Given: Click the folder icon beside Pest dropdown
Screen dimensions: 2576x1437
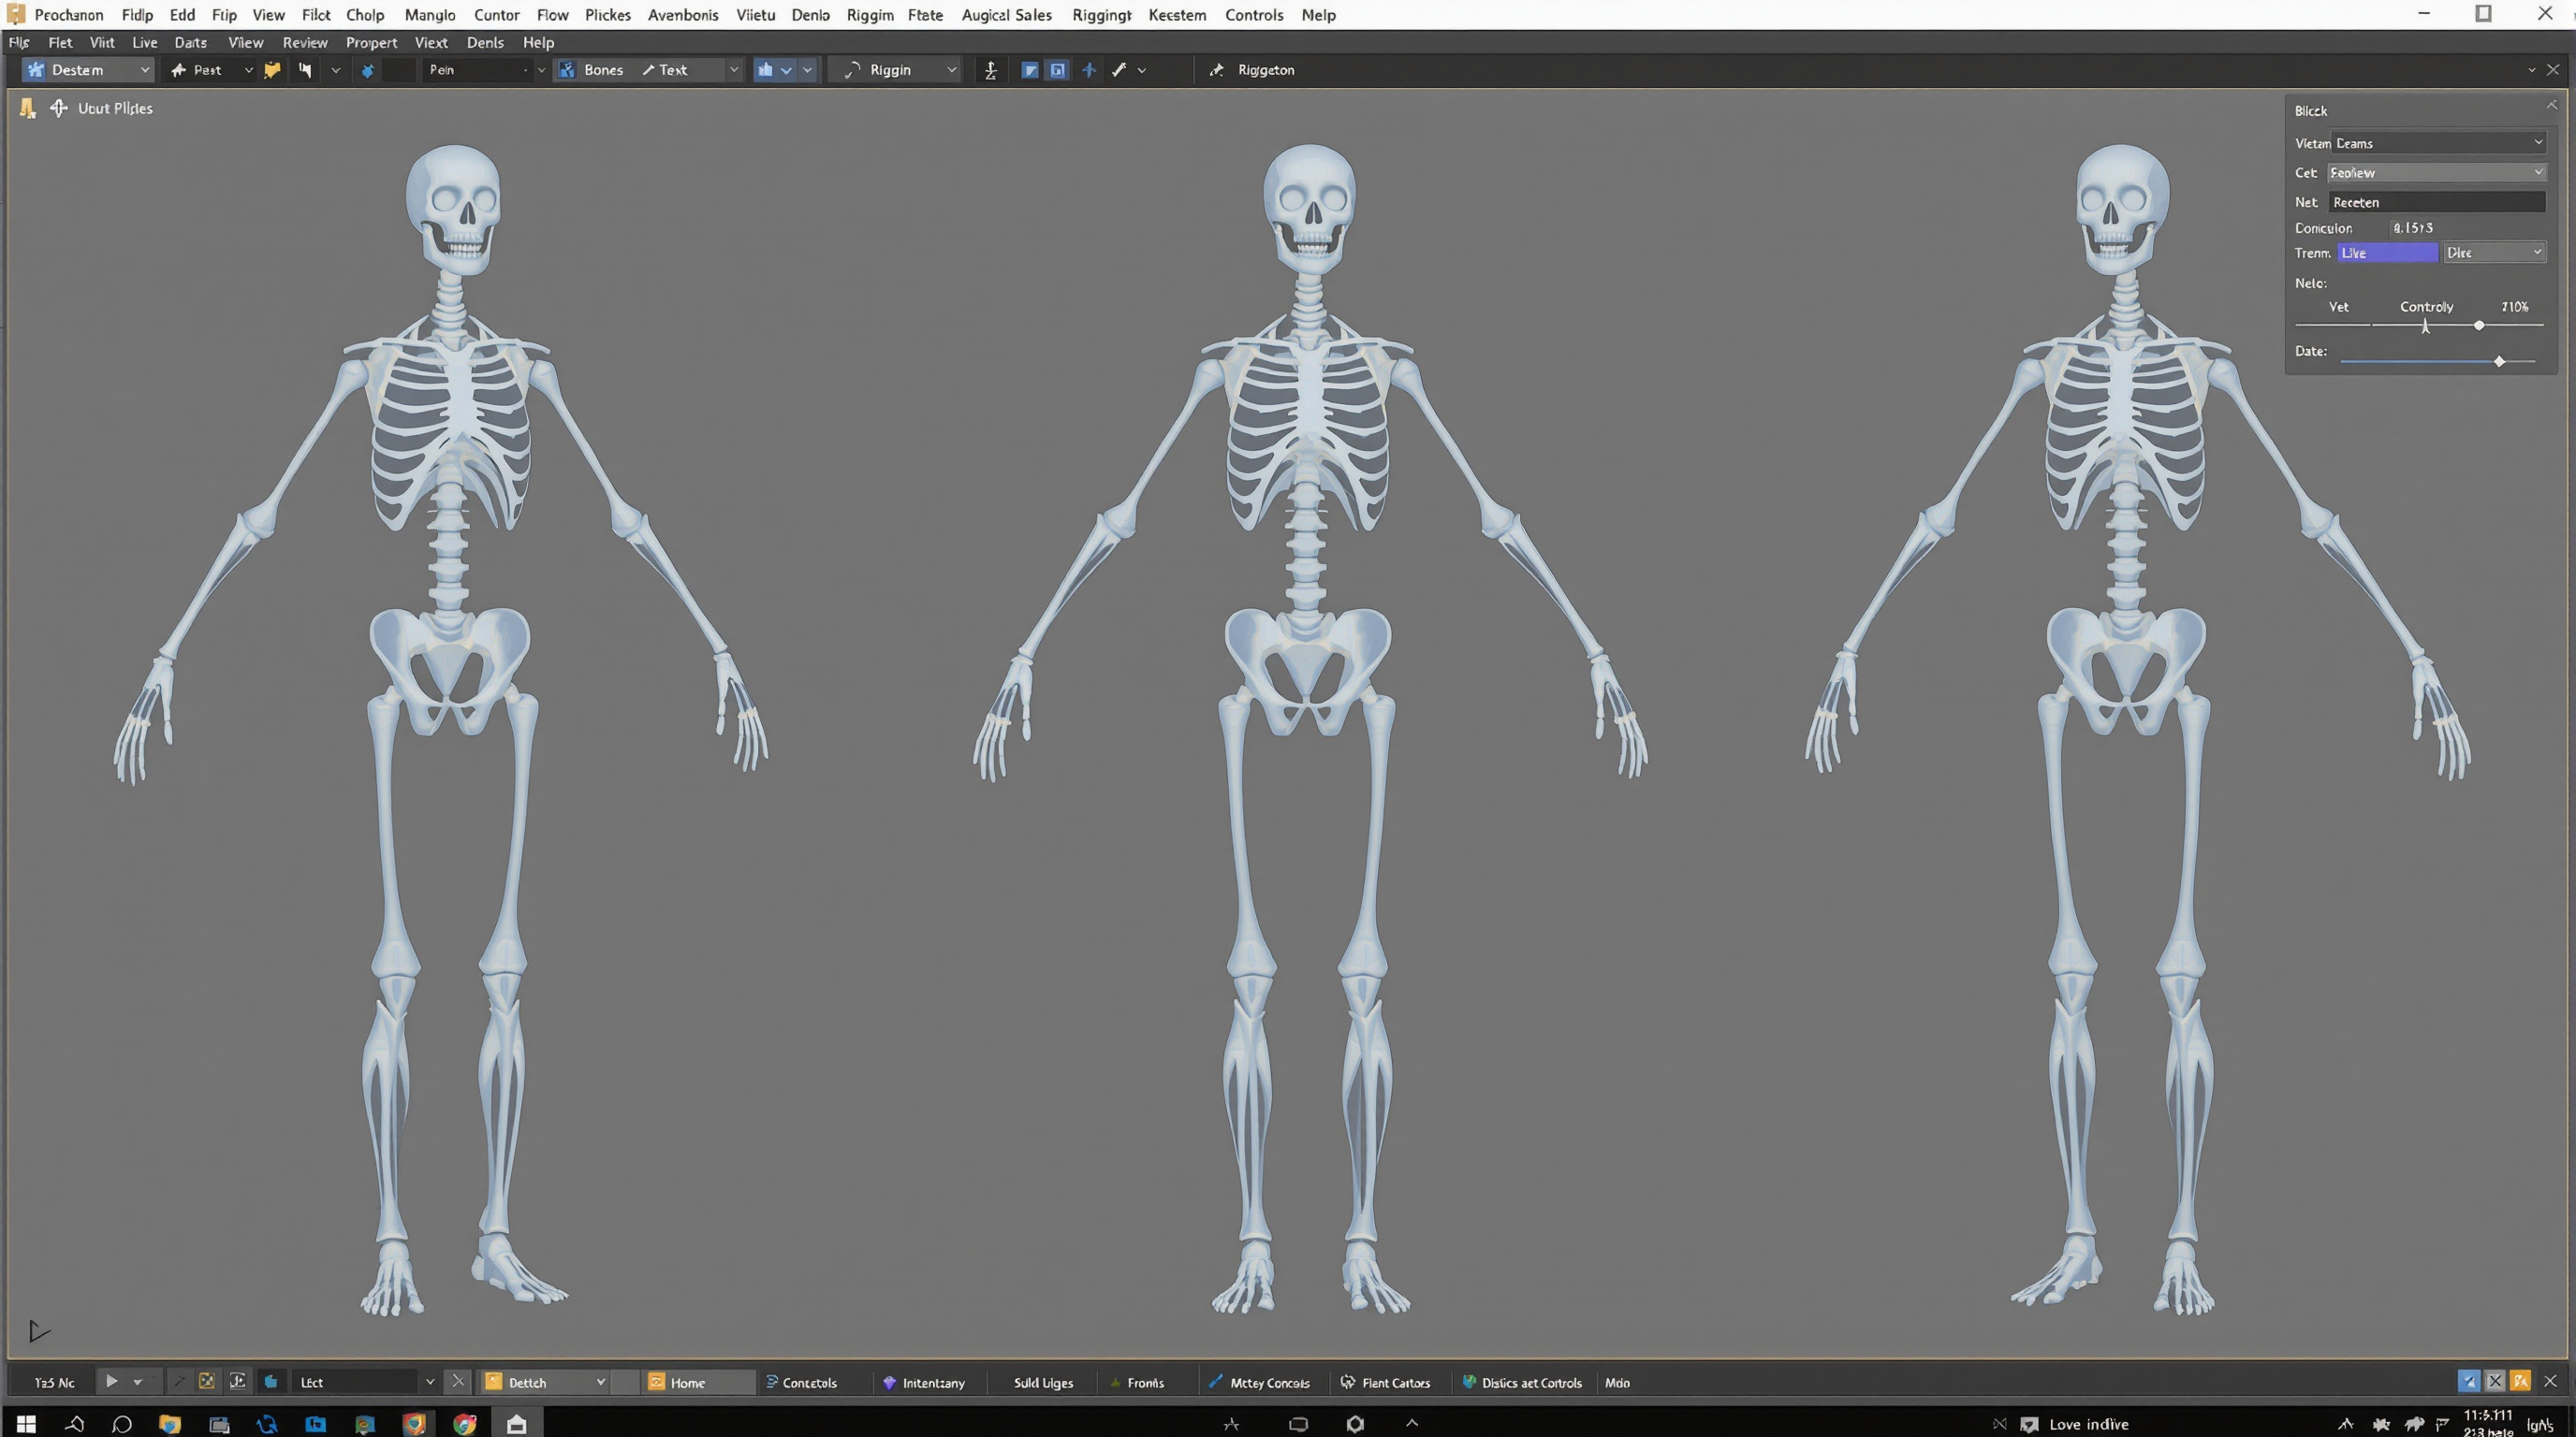Looking at the screenshot, I should tap(272, 70).
